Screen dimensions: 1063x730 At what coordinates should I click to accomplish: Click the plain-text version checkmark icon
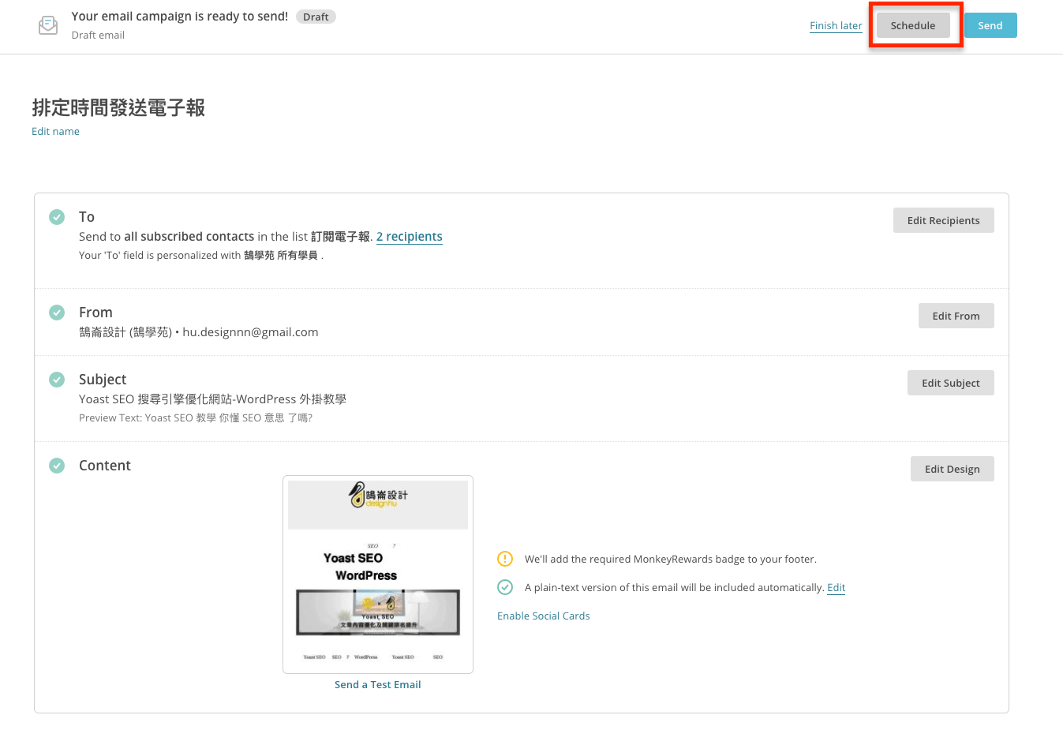click(x=505, y=587)
